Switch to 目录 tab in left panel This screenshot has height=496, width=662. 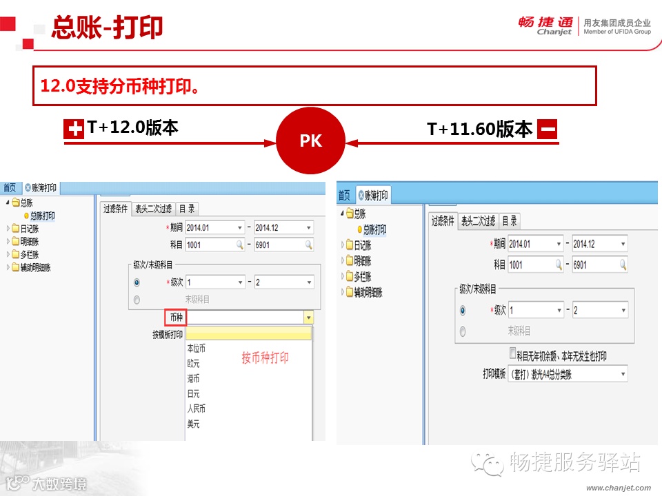pyautogui.click(x=187, y=209)
